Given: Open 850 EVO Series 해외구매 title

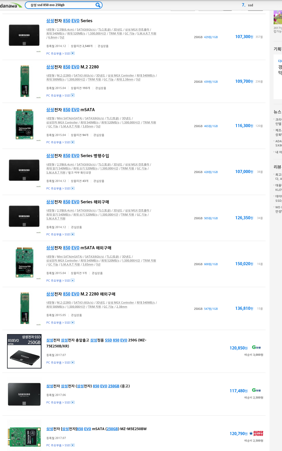Looking at the screenshot, I should (78, 202).
